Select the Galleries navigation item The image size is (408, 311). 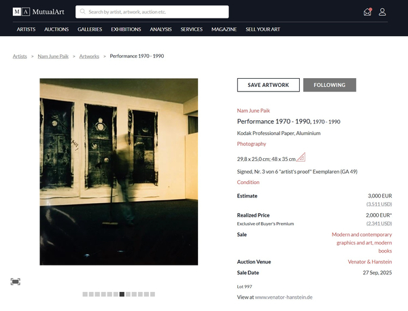90,29
